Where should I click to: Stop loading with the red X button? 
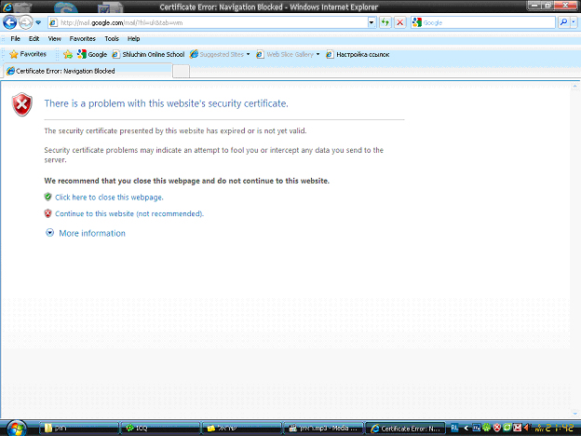(399, 23)
